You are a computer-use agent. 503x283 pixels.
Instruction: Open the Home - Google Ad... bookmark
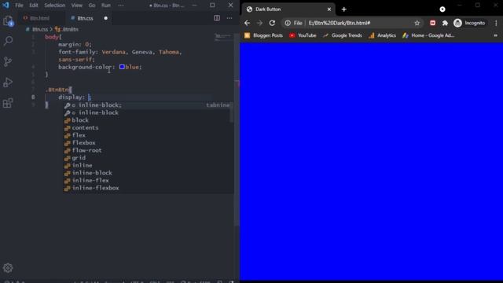[x=428, y=35]
